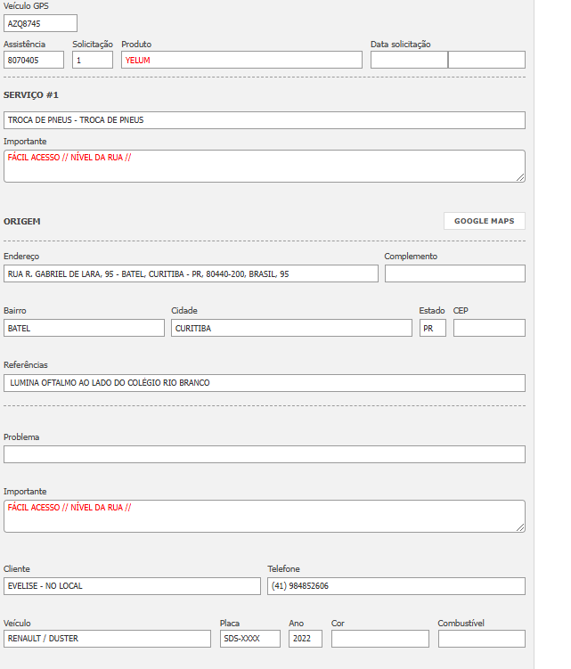Click the empty Problema field
This screenshot has height=669, width=571.
pos(264,454)
